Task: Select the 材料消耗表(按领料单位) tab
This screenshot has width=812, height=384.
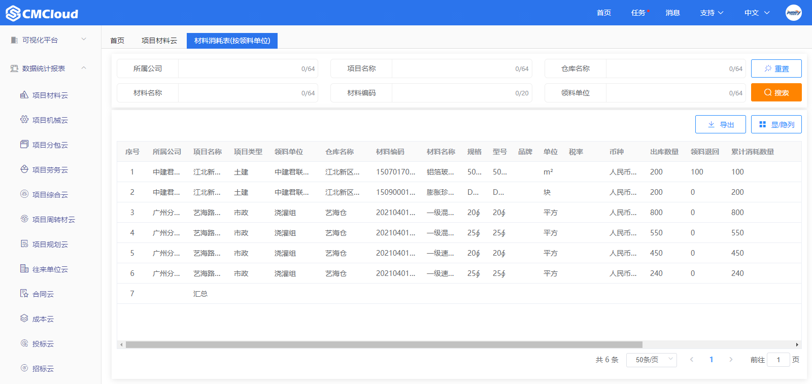Action: coord(232,41)
